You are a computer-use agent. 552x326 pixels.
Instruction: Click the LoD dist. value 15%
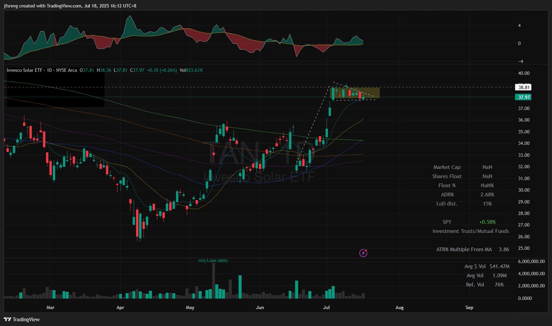pyautogui.click(x=487, y=203)
